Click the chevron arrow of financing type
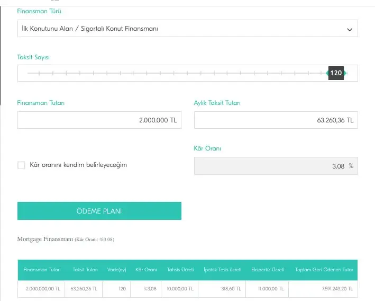This screenshot has width=375, height=301. pos(350,30)
